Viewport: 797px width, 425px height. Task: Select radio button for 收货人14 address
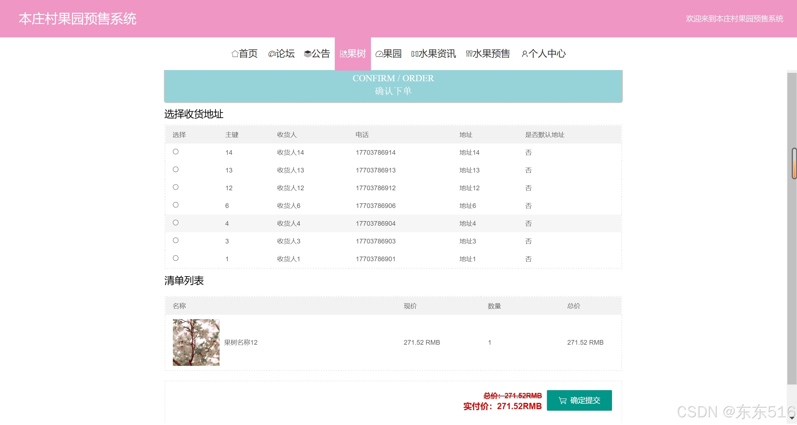[x=176, y=152]
